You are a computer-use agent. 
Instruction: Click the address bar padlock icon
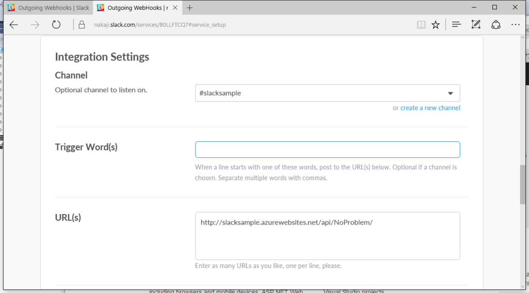82,25
